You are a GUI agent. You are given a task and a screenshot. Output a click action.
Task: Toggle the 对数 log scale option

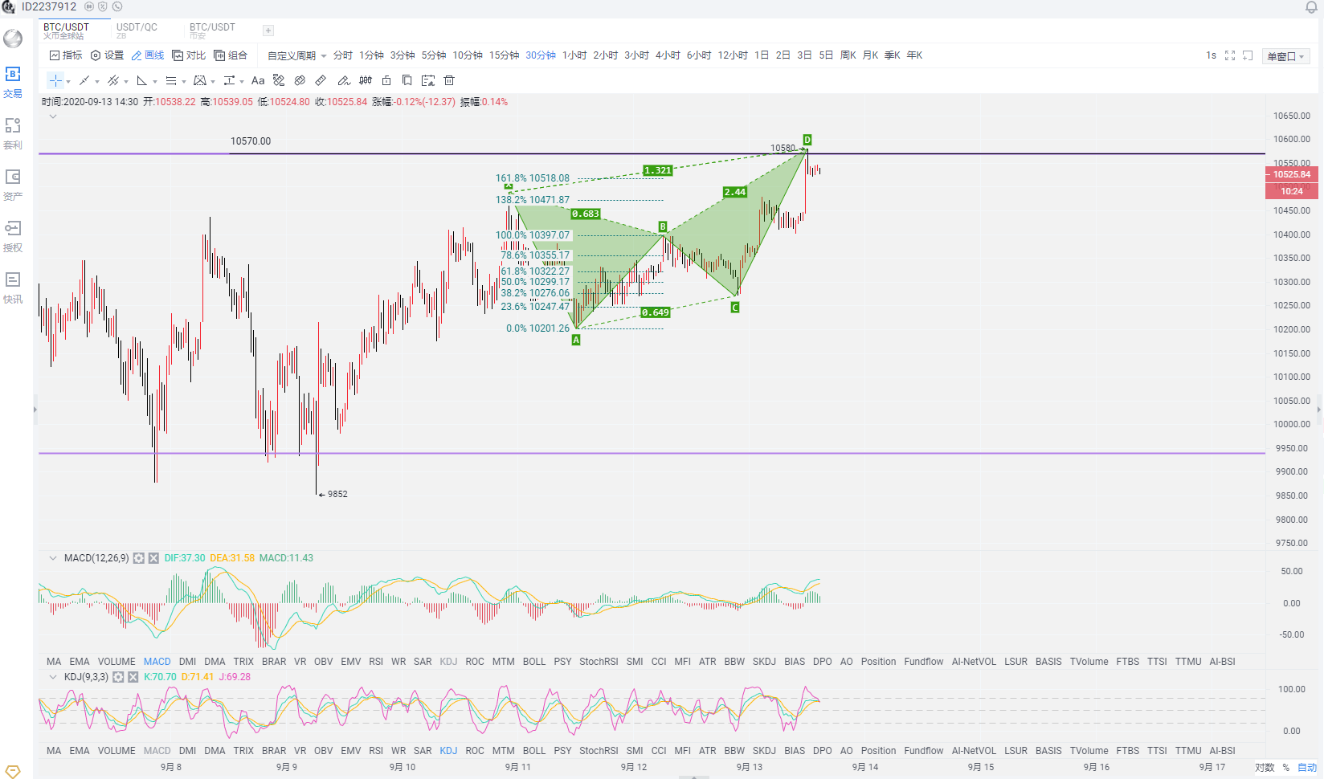coord(1265,768)
